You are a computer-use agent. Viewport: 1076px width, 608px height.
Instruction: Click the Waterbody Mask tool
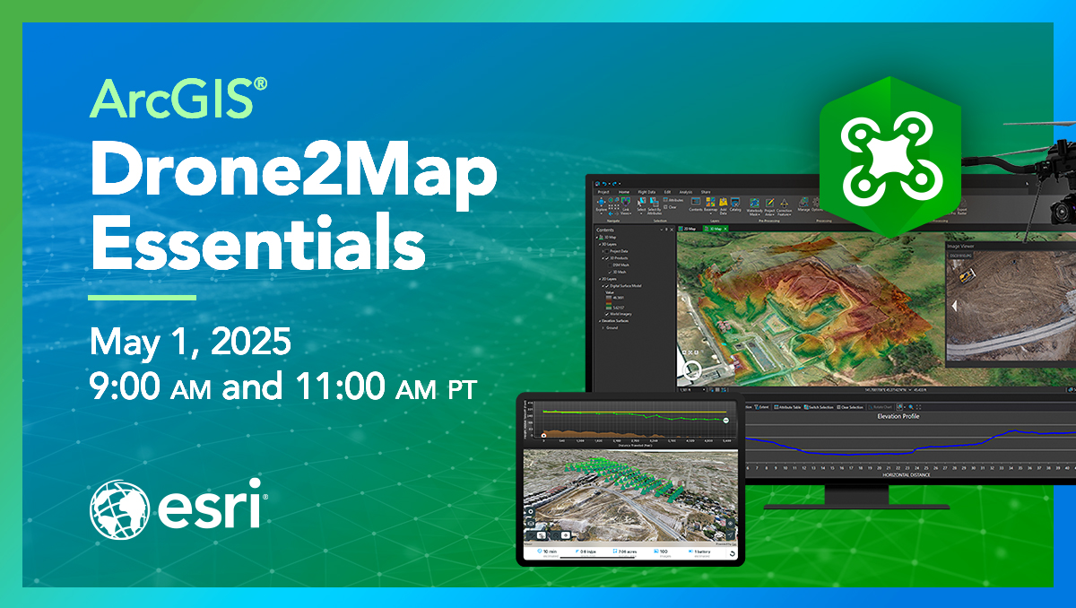point(754,206)
